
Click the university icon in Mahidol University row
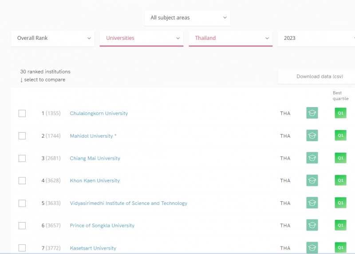312,135
